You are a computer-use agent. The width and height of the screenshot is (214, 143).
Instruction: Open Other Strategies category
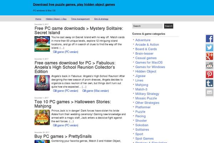(x=147, y=103)
